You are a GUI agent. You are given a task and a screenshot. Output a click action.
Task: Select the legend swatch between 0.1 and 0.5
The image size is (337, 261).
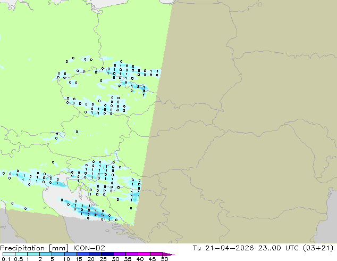pyautogui.click(x=9, y=254)
